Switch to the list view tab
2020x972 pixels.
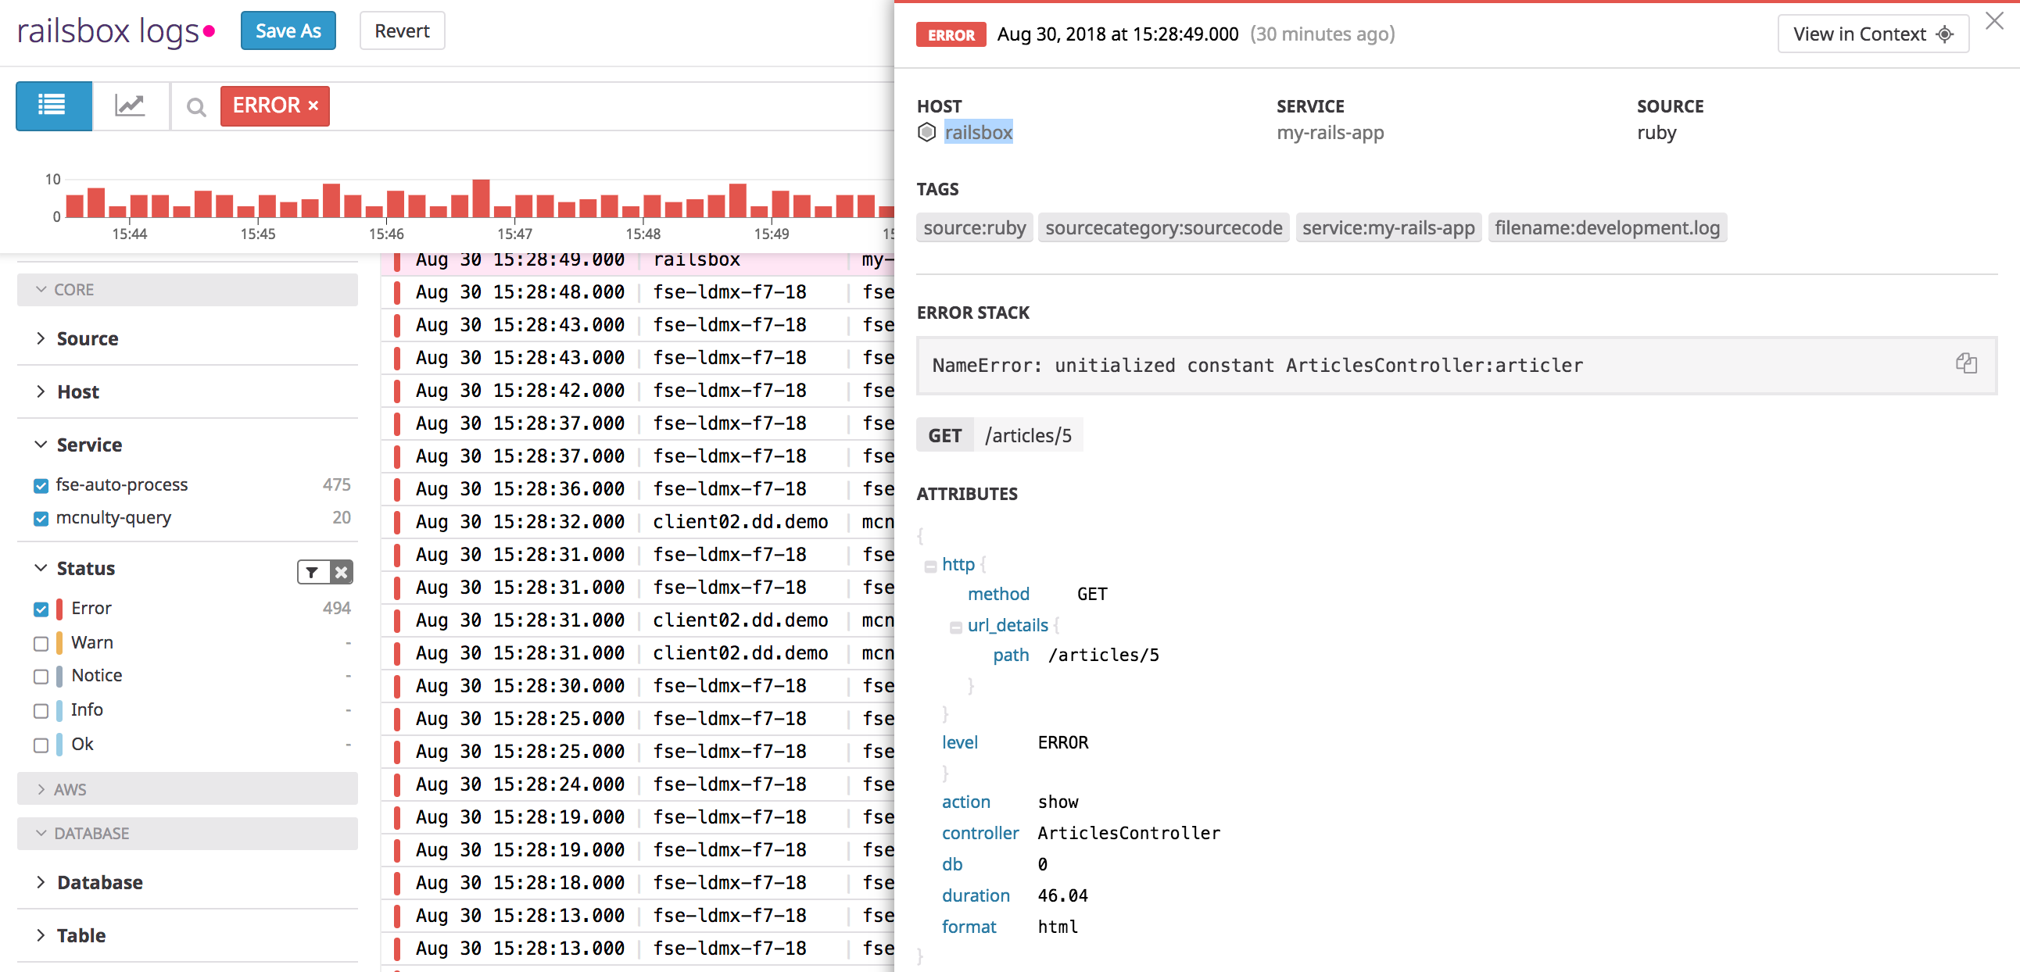click(x=52, y=105)
